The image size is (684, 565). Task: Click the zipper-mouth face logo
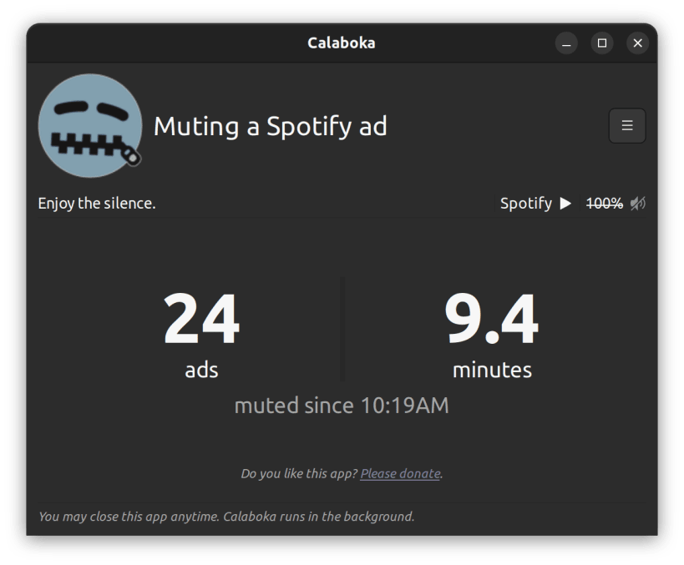(x=90, y=125)
